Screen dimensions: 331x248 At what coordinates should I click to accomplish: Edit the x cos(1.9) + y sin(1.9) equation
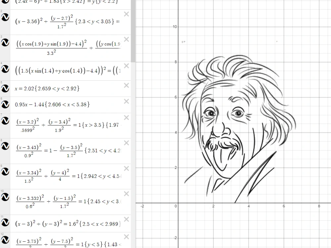tap(69, 48)
